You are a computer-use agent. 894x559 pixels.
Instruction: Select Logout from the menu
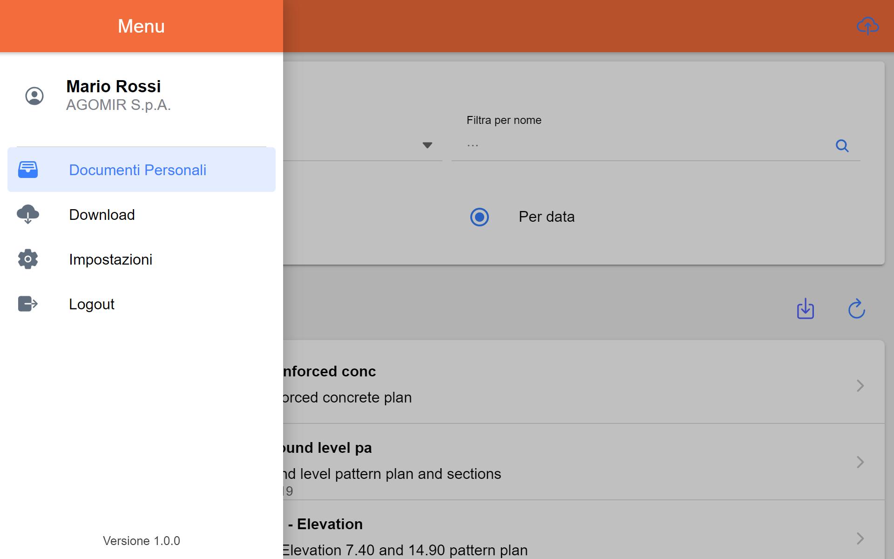142,304
